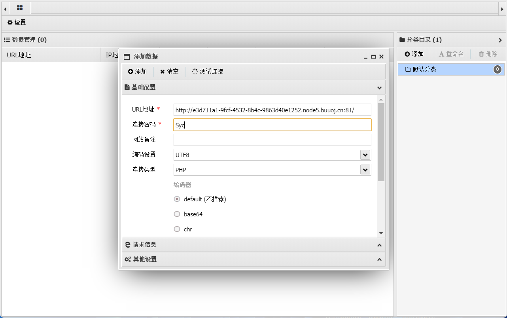Click 添加 in the 添加数据 dialog
The height and width of the screenshot is (318, 507).
pyautogui.click(x=137, y=72)
